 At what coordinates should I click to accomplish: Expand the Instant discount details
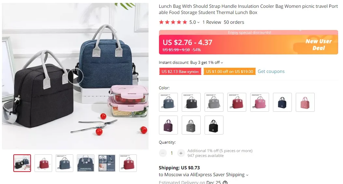[222, 63]
